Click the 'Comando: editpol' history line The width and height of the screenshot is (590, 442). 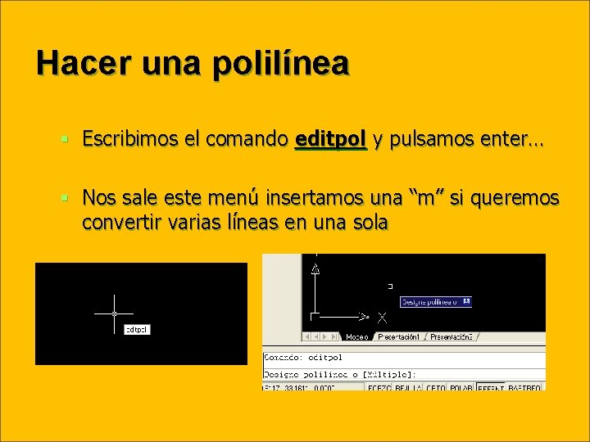point(303,357)
